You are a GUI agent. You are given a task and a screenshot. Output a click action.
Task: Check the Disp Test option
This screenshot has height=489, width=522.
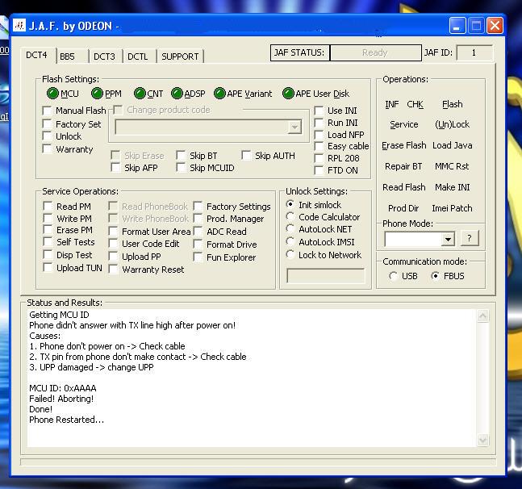(48, 255)
